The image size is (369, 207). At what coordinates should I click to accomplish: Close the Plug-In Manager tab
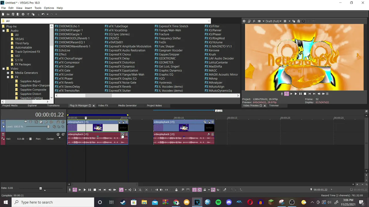click(x=93, y=106)
